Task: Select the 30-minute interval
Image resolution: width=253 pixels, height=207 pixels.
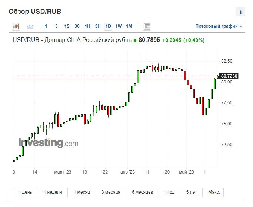Action: (x=77, y=26)
